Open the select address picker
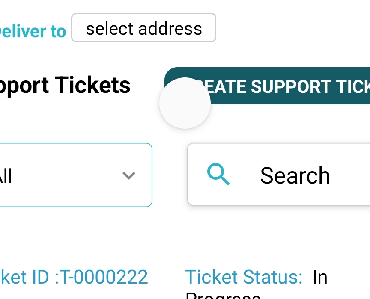The height and width of the screenshot is (299, 370). click(144, 27)
